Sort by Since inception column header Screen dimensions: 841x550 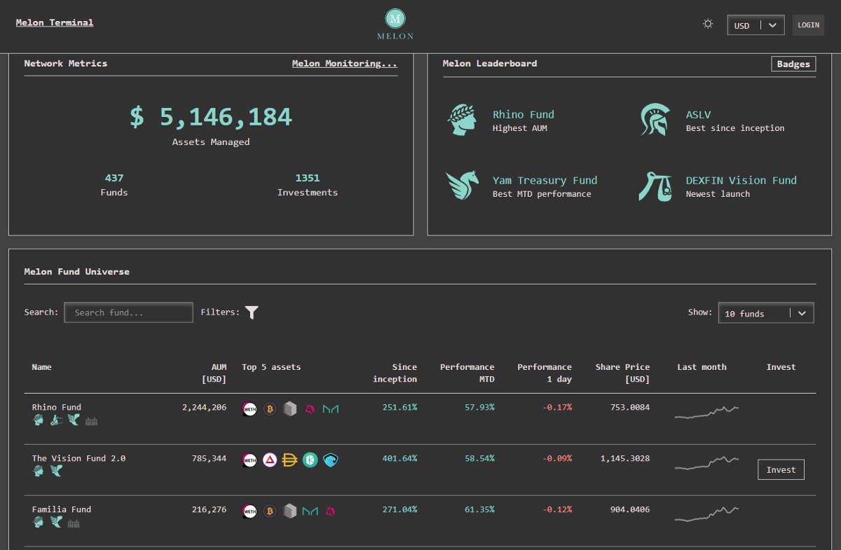point(395,373)
